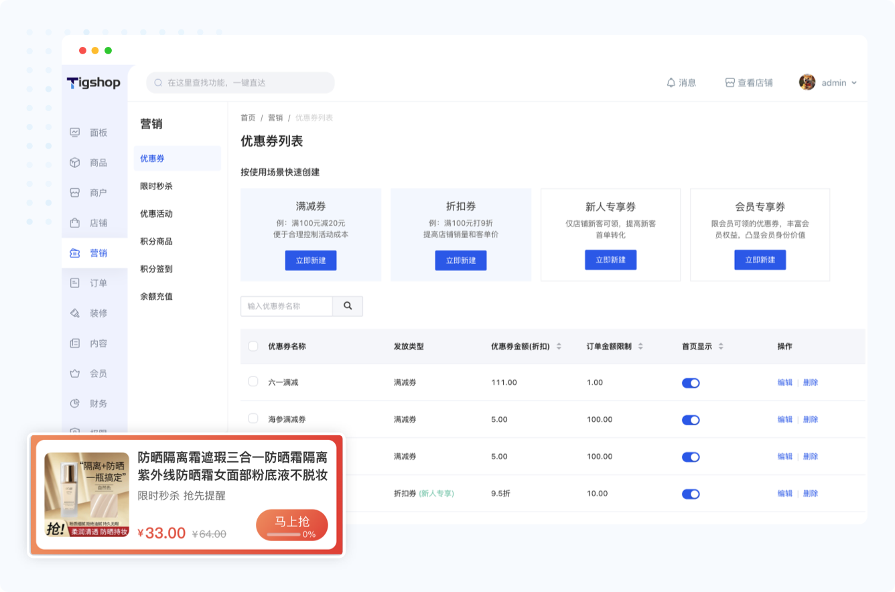Image resolution: width=895 pixels, height=592 pixels.
Task: Click the search magnifier icon in top bar
Action: coord(158,83)
